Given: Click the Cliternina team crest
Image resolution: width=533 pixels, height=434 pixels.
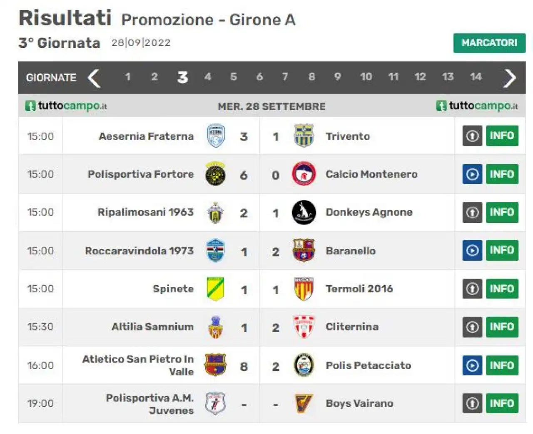Looking at the screenshot, I should click(x=304, y=327).
